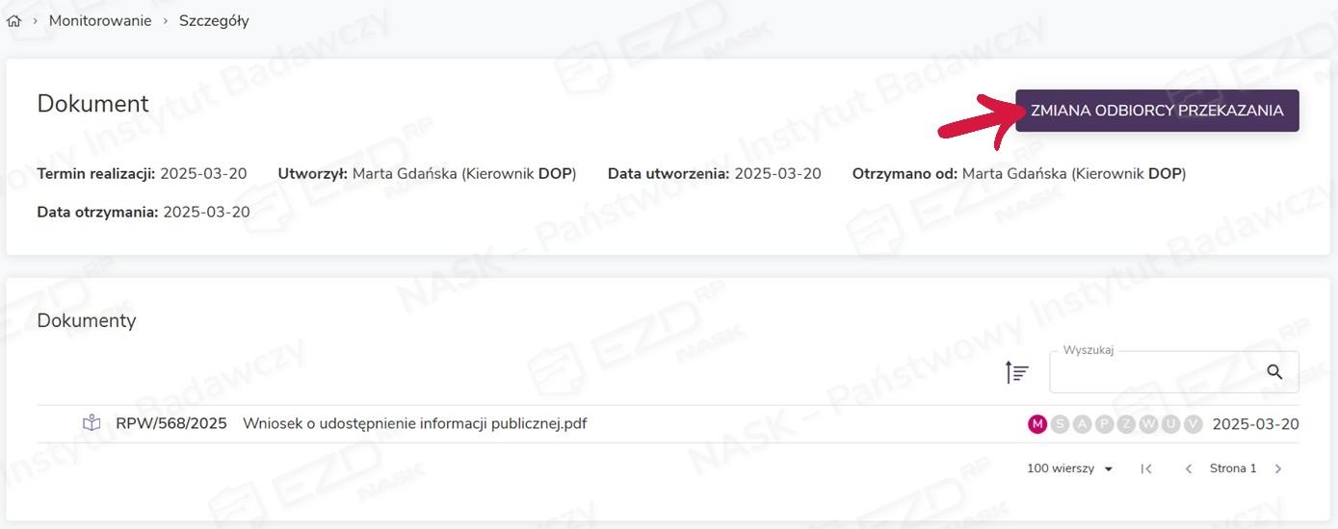Click the grey V status badge
1338x529 pixels.
coord(1193,424)
